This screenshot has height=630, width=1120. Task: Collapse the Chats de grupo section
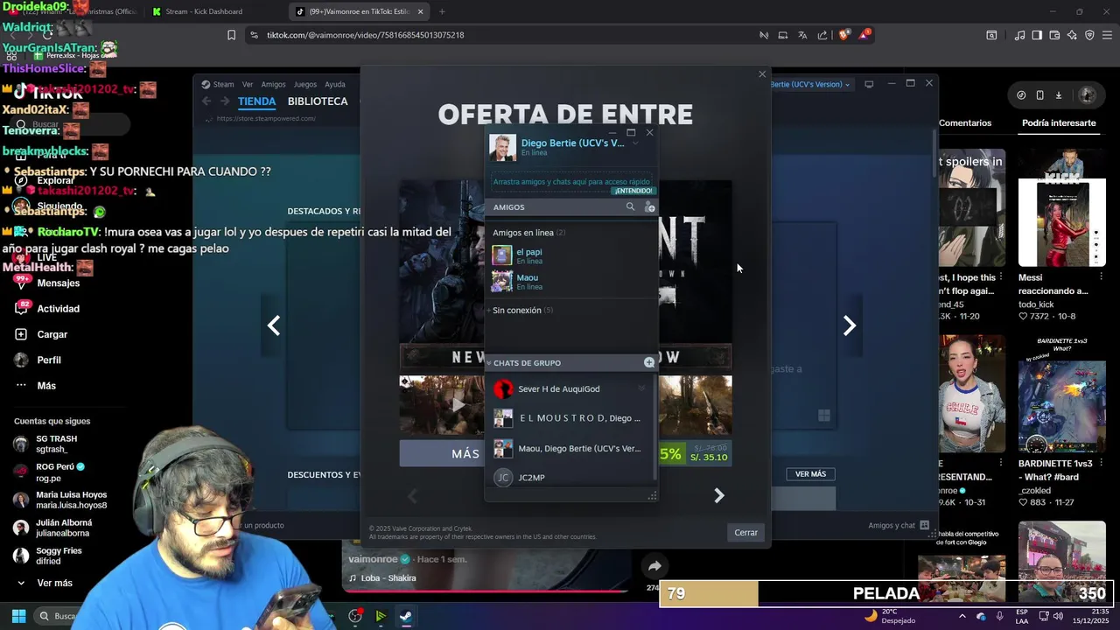pyautogui.click(x=489, y=362)
